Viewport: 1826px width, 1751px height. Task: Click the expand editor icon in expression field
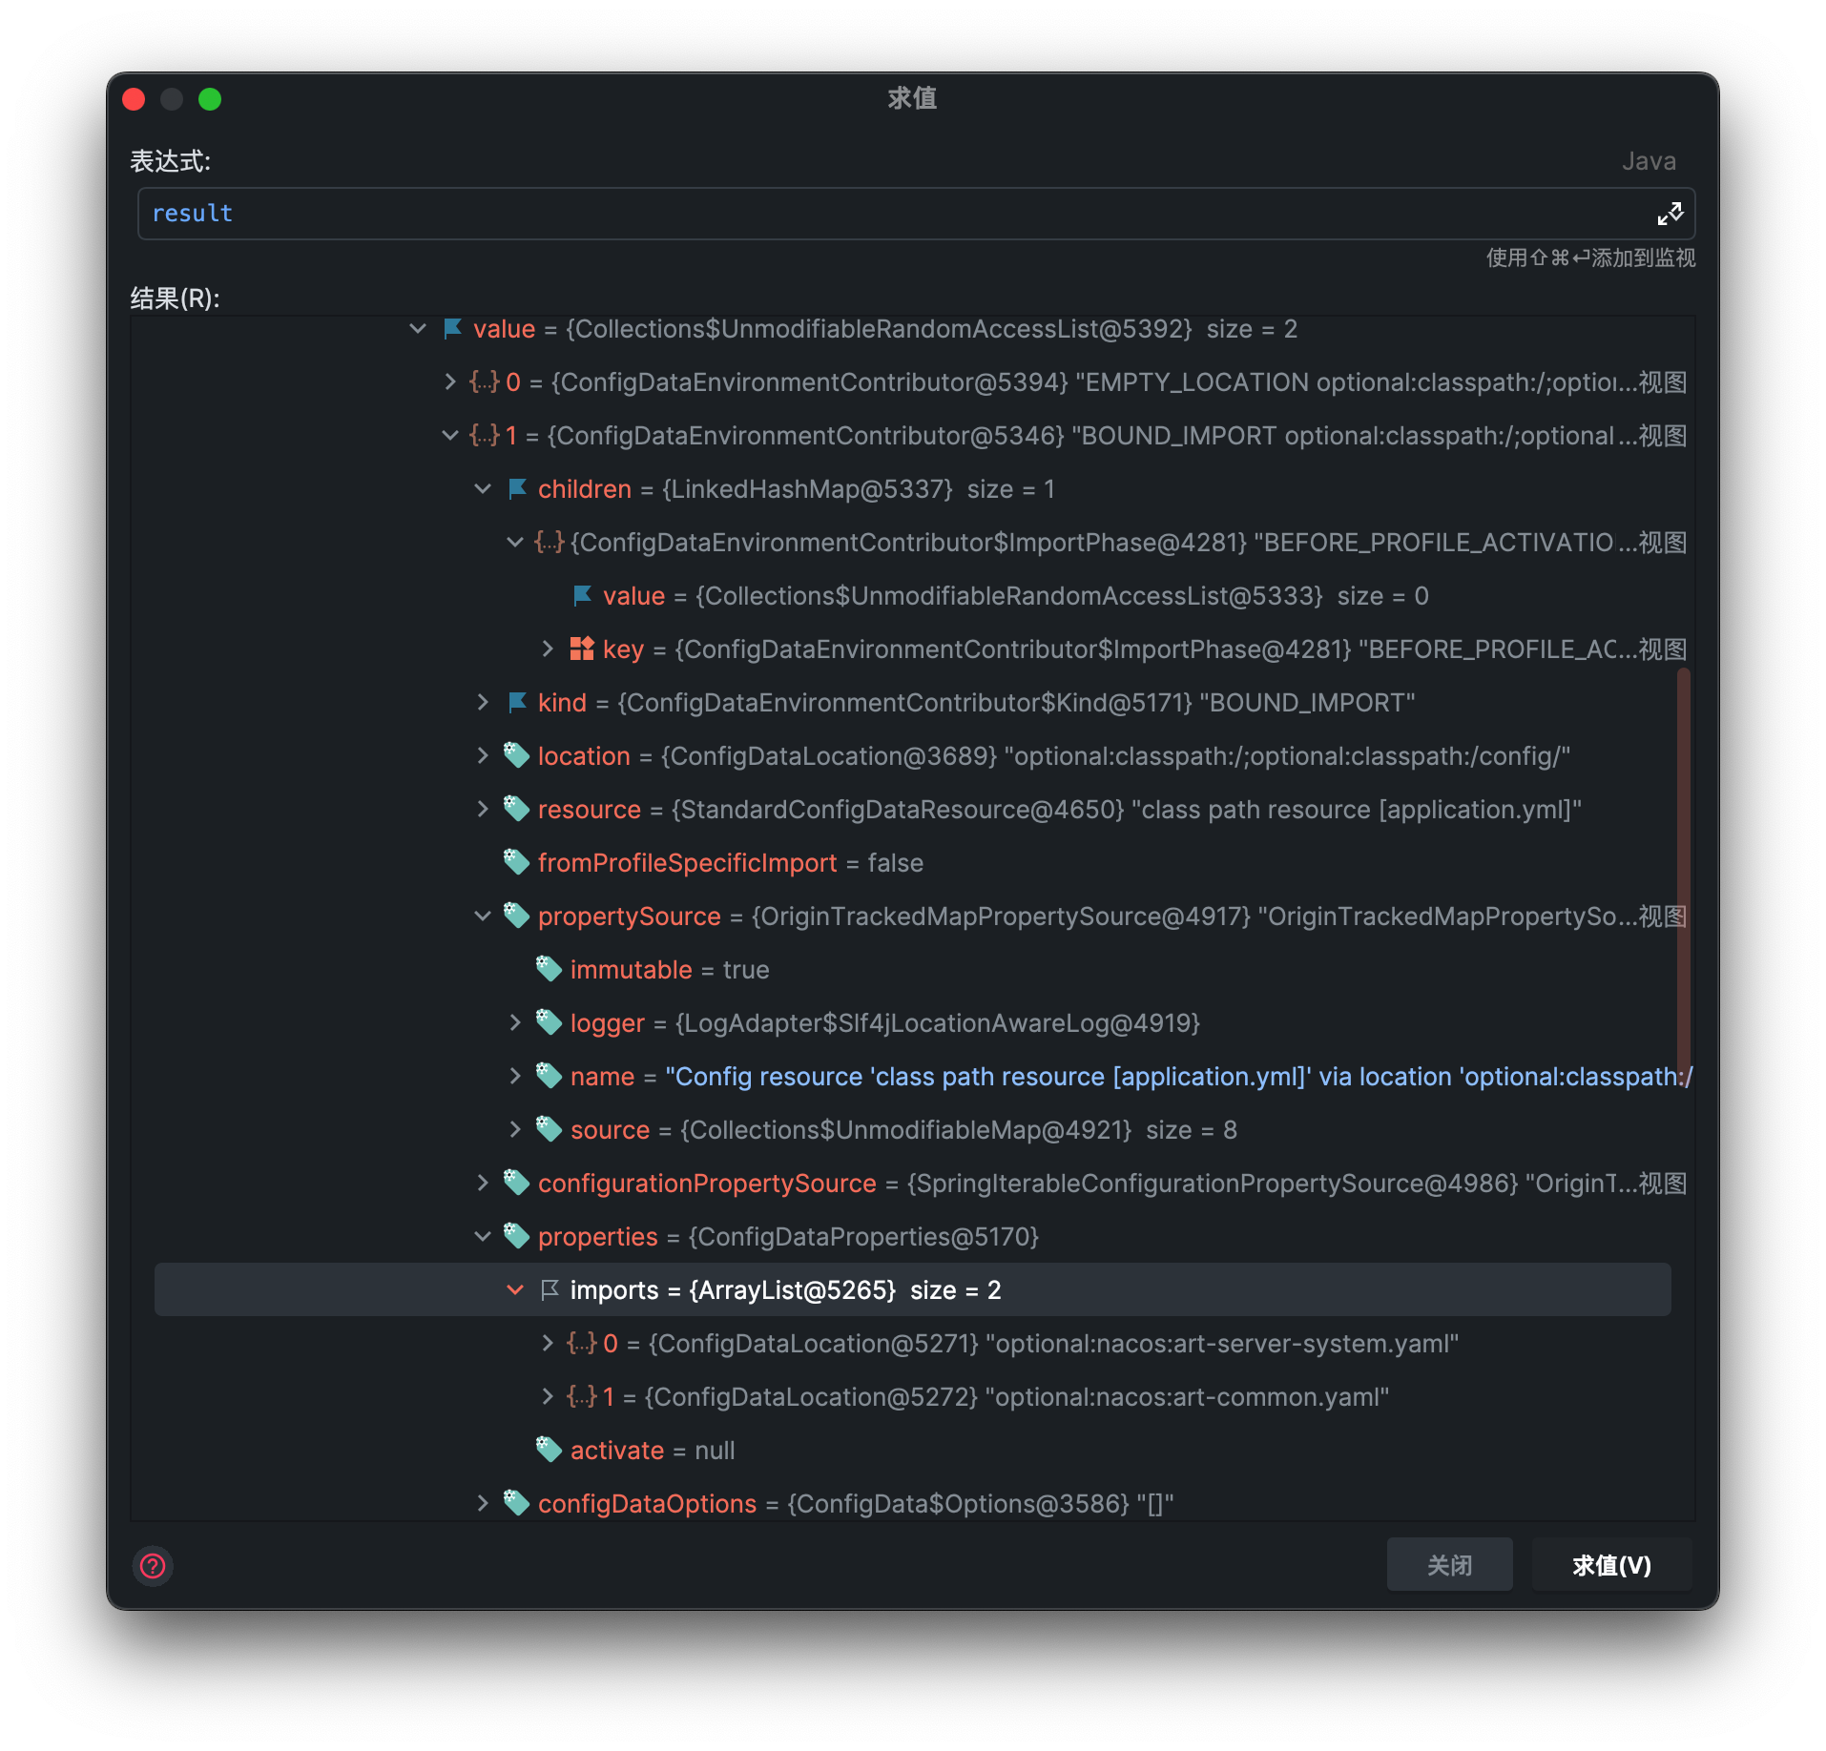[x=1670, y=214]
